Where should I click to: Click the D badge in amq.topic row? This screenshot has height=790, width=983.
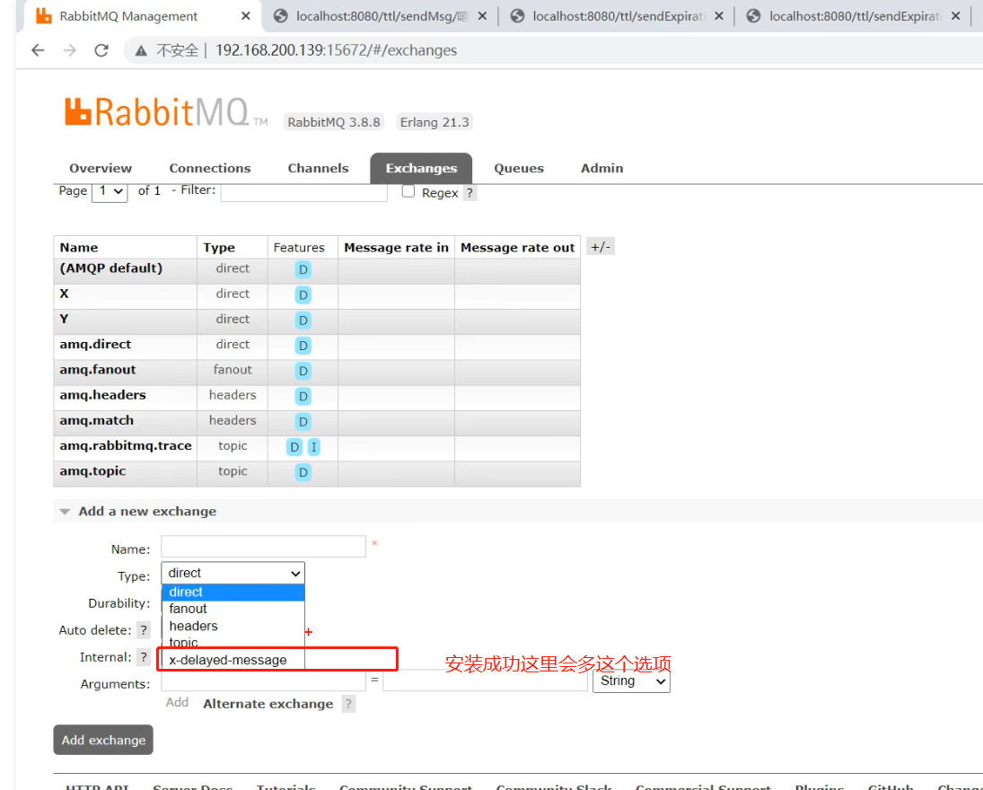[303, 472]
